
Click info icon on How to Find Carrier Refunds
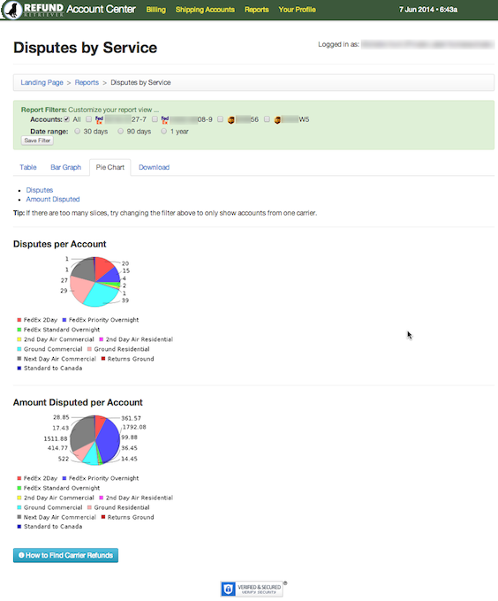[21, 555]
